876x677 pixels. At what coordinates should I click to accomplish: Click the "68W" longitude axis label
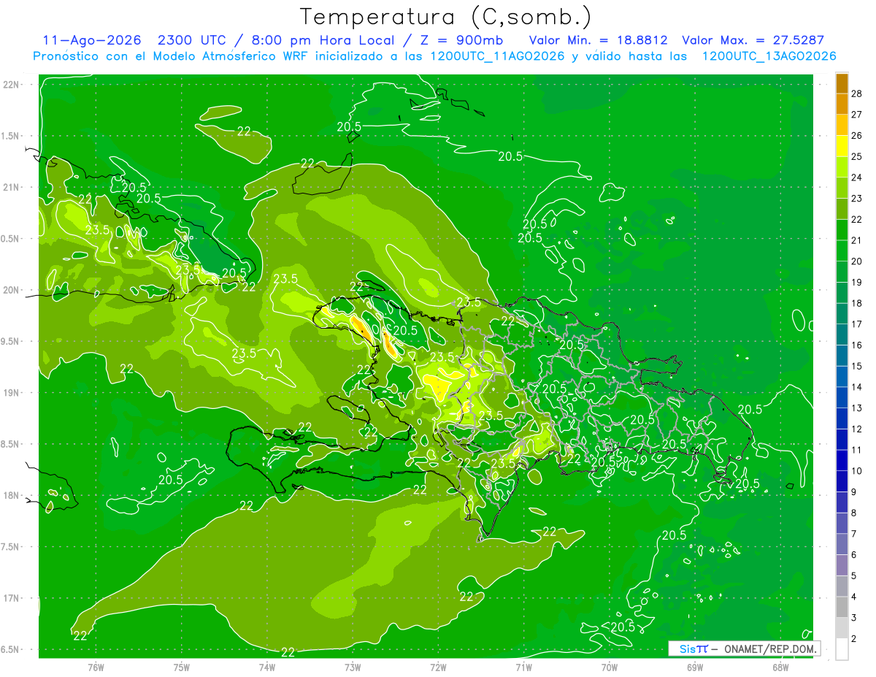[780, 668]
